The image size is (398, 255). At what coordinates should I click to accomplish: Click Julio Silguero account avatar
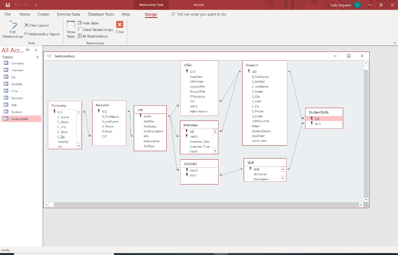(x=358, y=5)
